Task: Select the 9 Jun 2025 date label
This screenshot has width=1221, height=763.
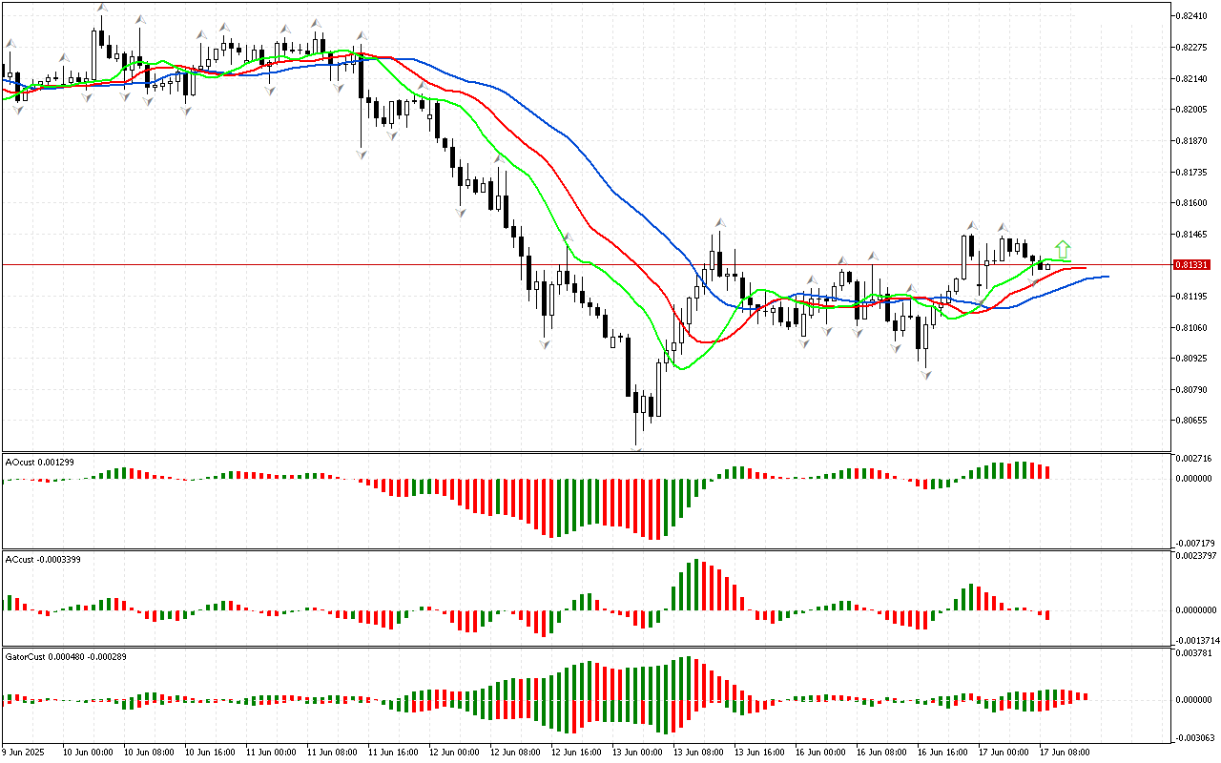Action: (x=23, y=752)
